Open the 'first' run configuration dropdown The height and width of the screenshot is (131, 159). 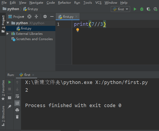(121, 9)
